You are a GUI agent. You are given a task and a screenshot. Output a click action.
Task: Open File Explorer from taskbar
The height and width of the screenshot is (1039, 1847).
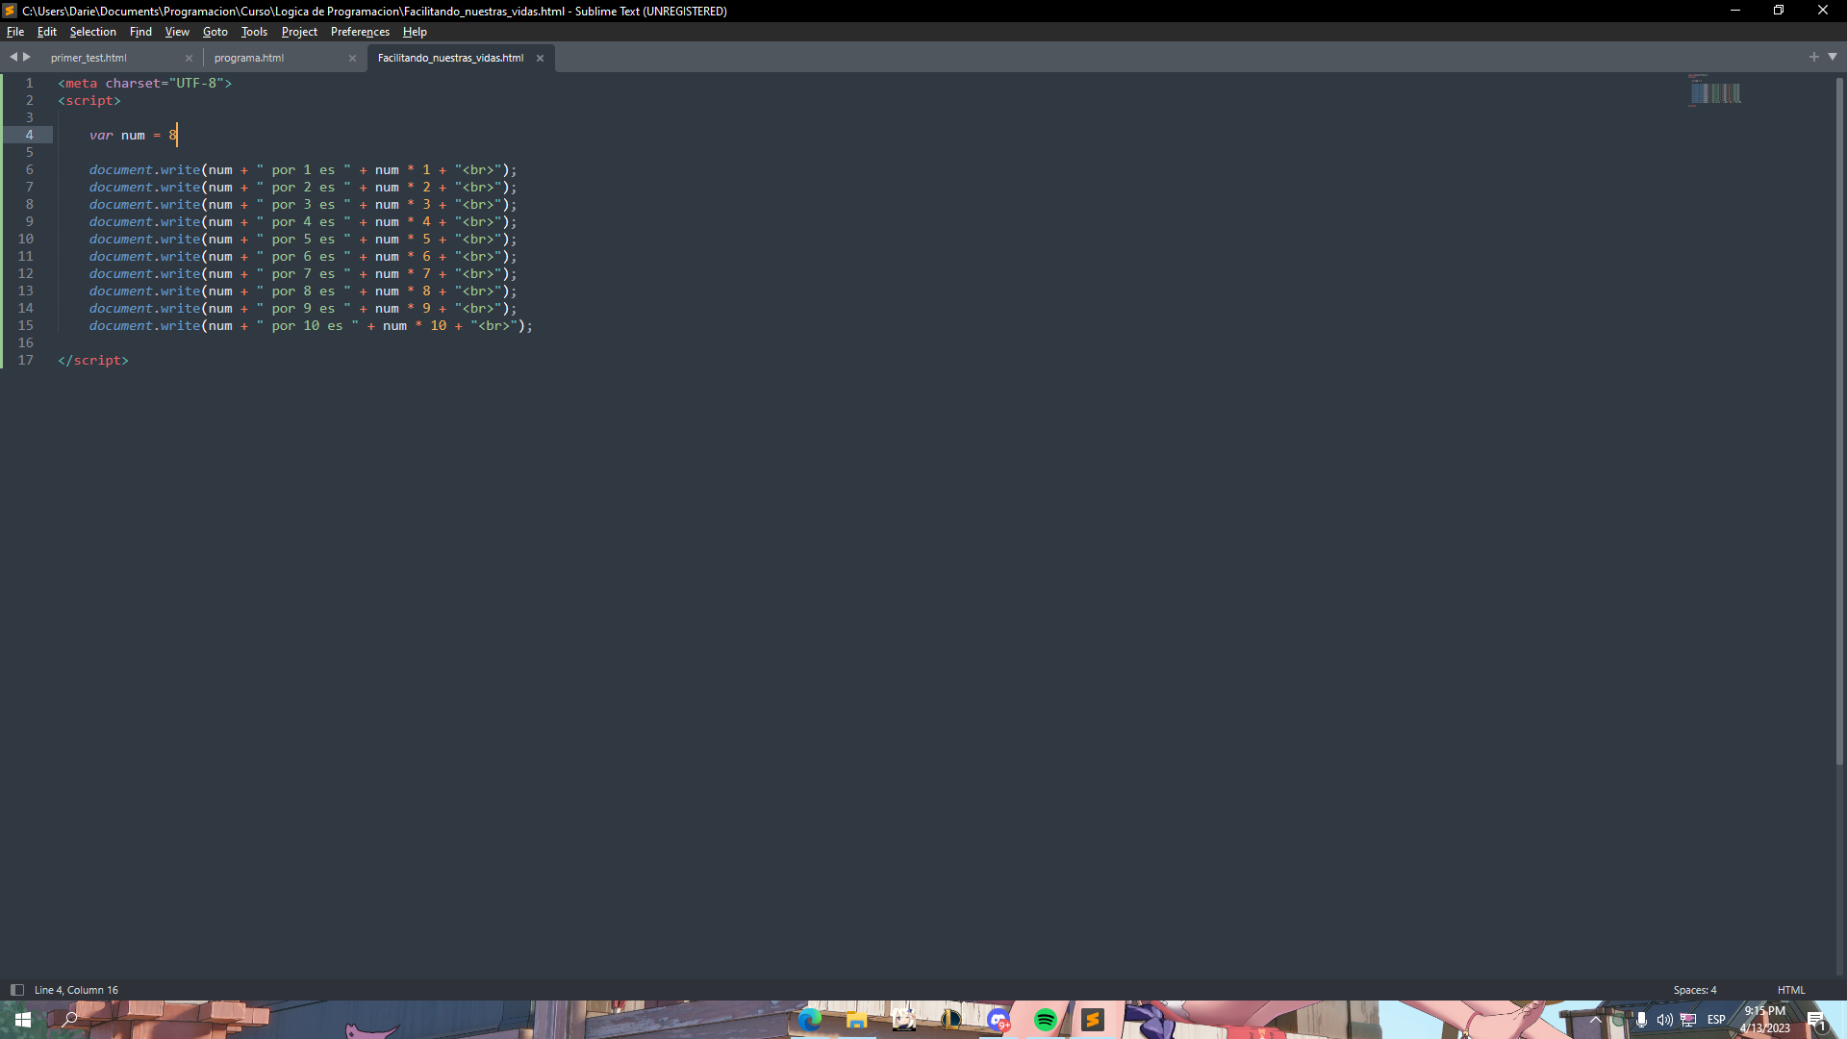tap(856, 1020)
